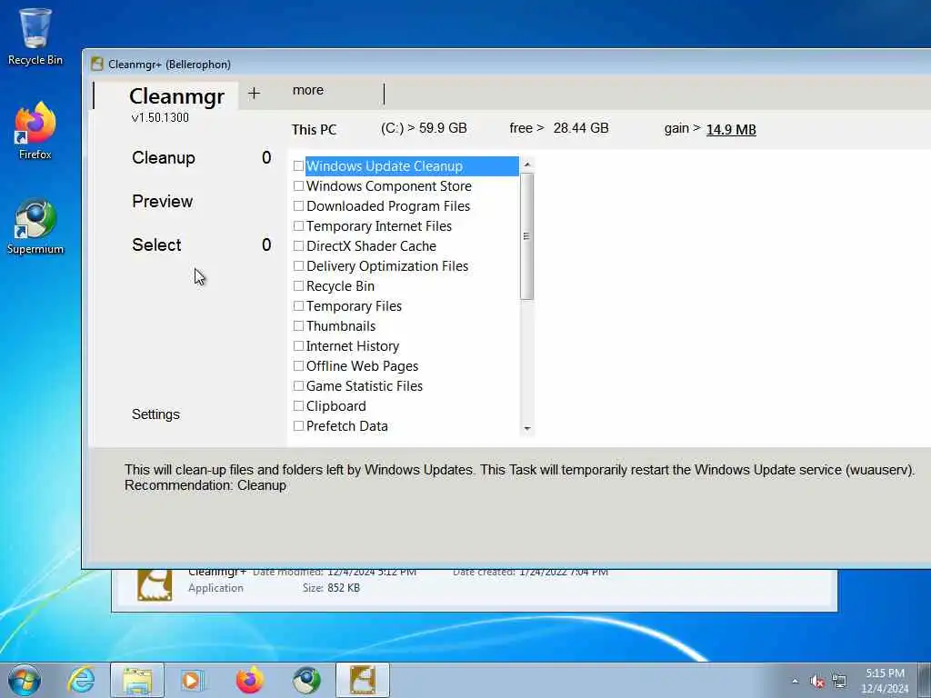
Task: Select the Prefetch Data list entry
Action: pos(346,425)
